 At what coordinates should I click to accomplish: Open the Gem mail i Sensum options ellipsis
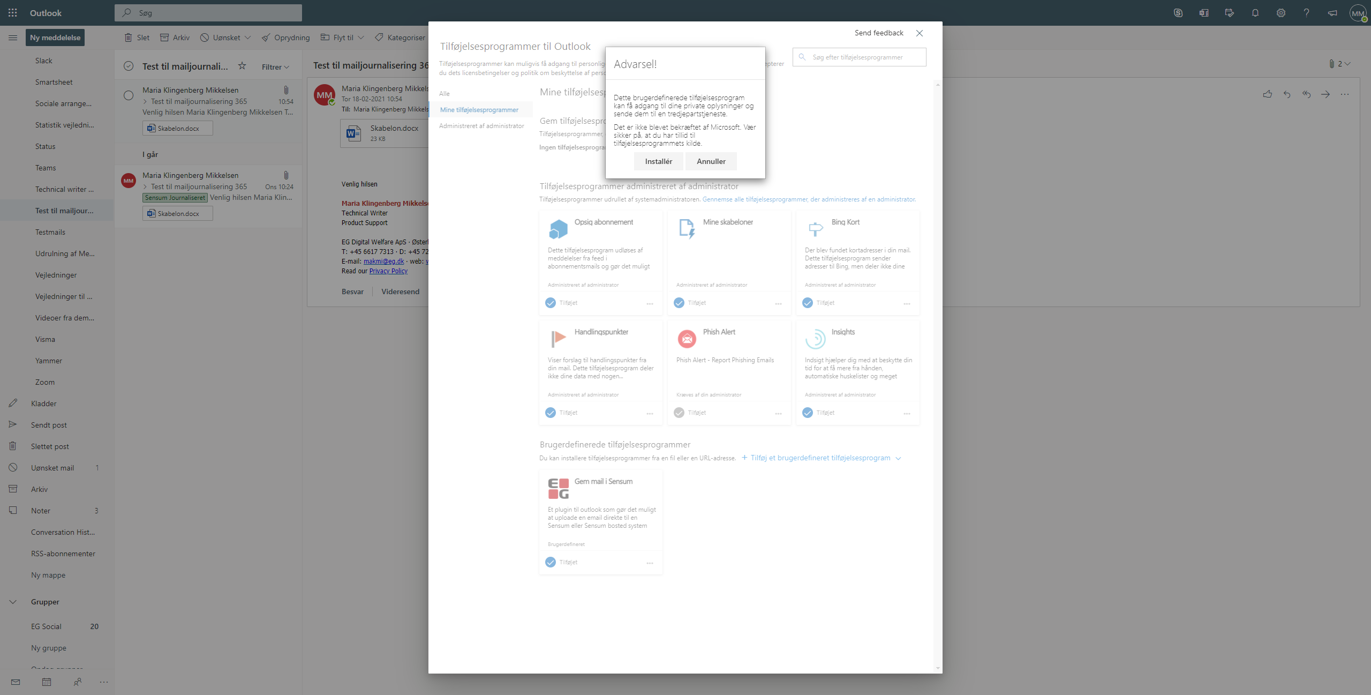pos(650,563)
